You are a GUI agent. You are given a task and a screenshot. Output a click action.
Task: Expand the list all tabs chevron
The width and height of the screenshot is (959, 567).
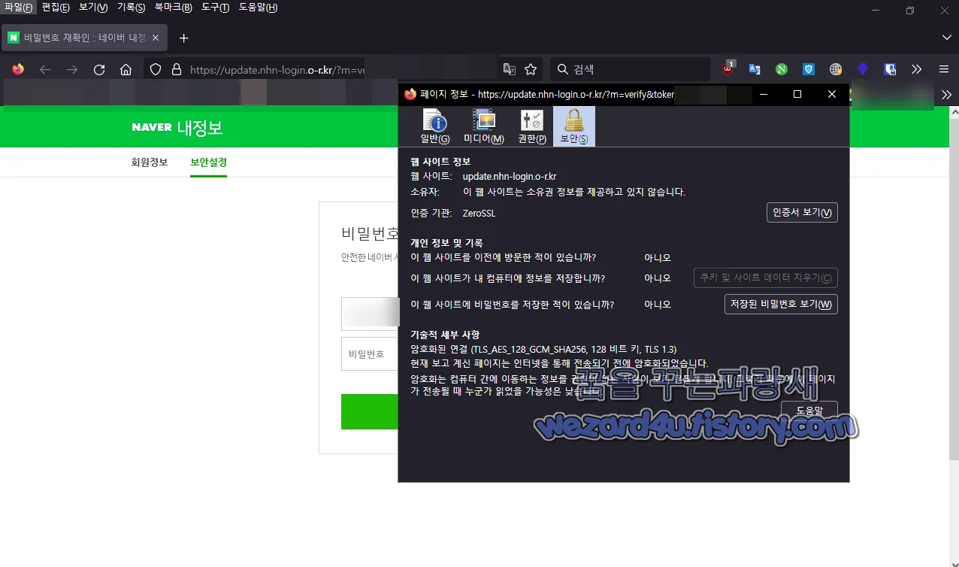(946, 38)
